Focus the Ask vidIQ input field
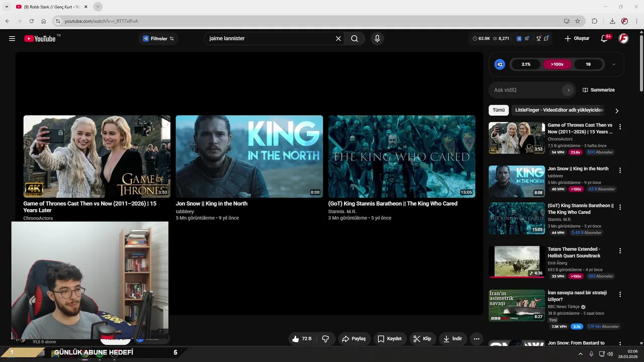Screen dimensions: 644x362 tap(526, 90)
